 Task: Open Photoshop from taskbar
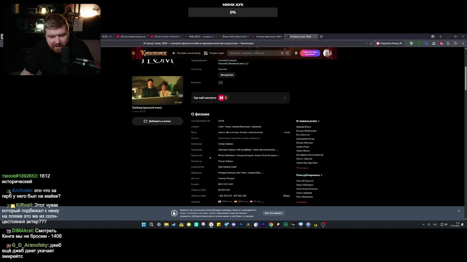(241, 225)
